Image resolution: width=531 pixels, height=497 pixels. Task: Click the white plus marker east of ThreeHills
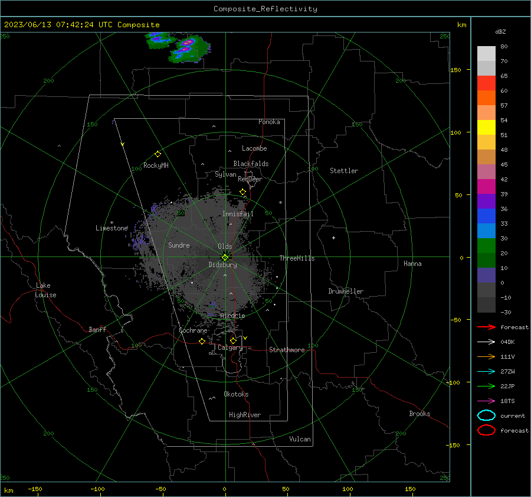click(333, 238)
